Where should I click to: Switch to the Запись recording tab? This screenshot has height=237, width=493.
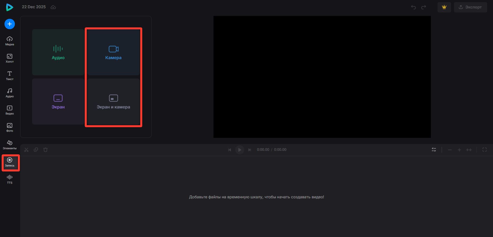coord(10,162)
